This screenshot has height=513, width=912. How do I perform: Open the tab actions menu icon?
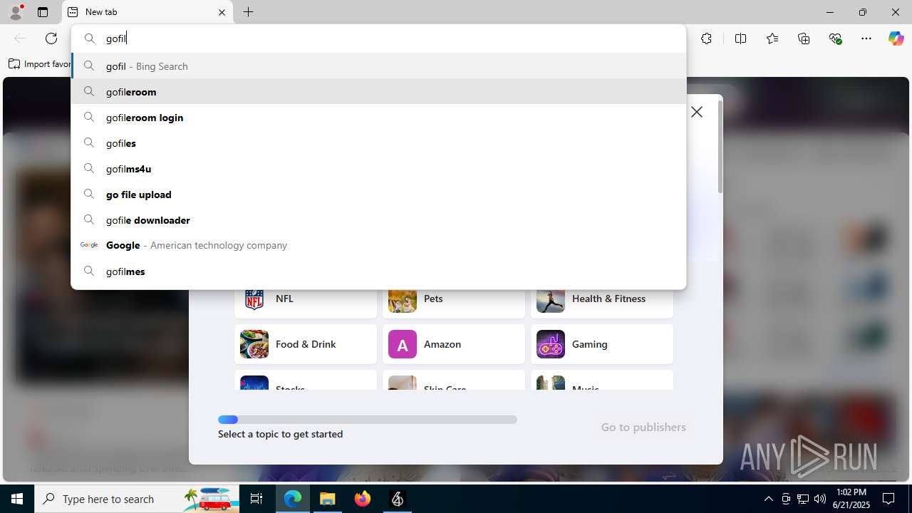point(43,12)
